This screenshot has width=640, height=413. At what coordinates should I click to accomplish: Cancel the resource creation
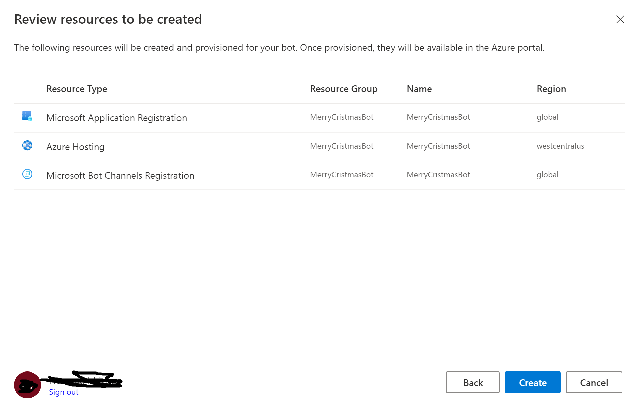tap(593, 382)
